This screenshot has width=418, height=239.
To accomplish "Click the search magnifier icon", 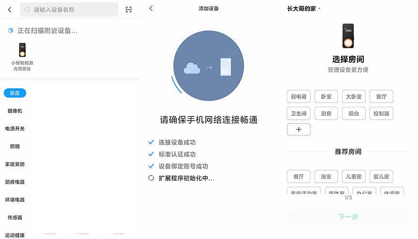I will [27, 10].
